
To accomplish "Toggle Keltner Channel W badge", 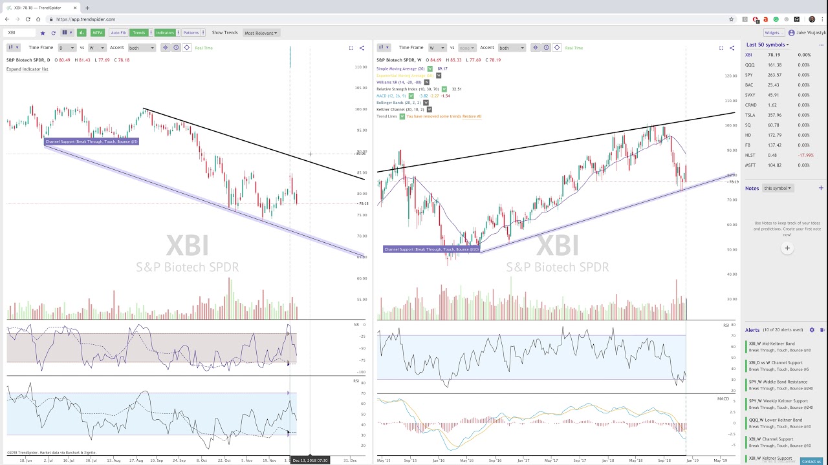I will (x=430, y=109).
